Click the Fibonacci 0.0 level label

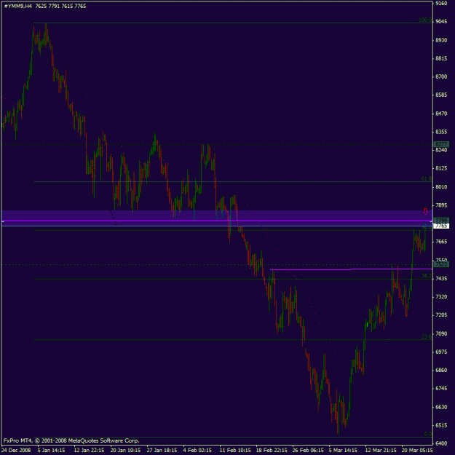pos(428,434)
